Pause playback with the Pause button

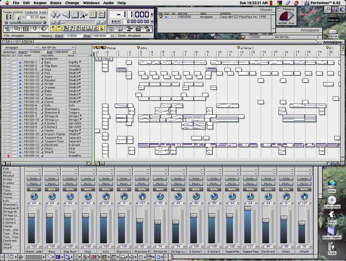(93, 14)
